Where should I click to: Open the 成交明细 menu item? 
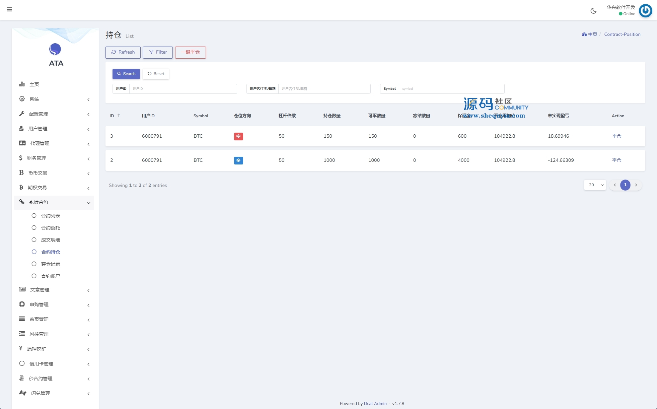point(51,240)
